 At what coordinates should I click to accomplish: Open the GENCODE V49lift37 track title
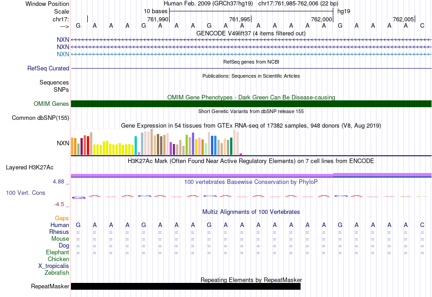(x=251, y=33)
